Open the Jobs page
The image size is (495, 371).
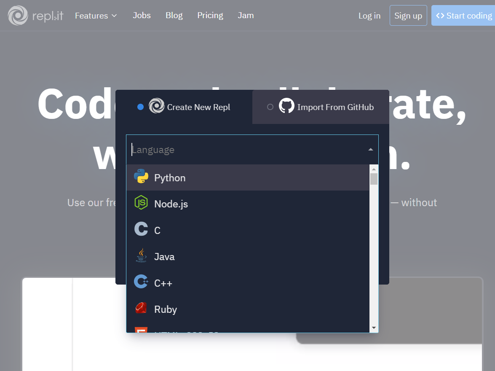(x=142, y=16)
